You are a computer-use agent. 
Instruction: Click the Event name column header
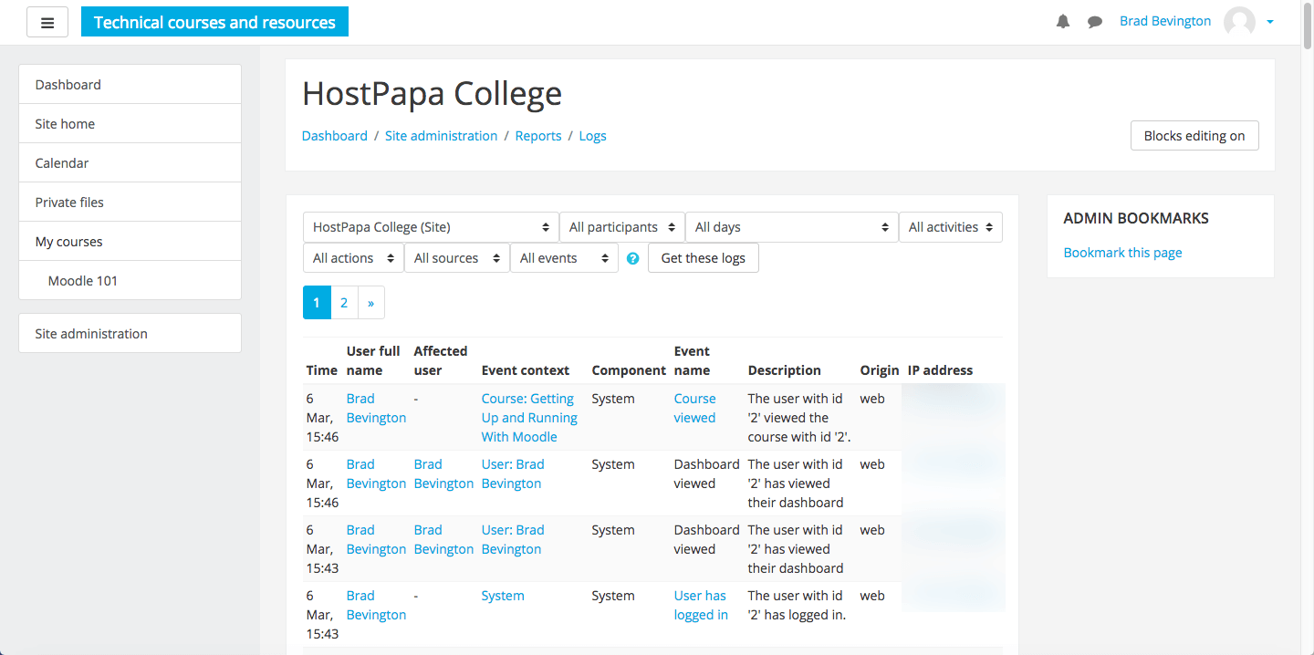pos(692,360)
